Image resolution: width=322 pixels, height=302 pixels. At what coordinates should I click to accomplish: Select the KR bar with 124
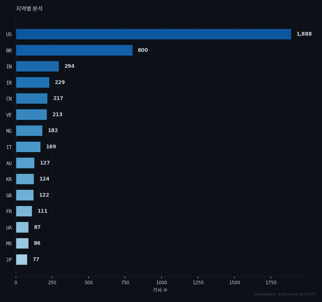[x=25, y=179]
